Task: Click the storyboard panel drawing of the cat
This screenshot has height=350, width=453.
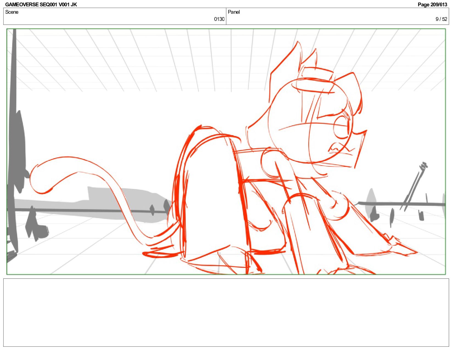Action: pyautogui.click(x=226, y=152)
